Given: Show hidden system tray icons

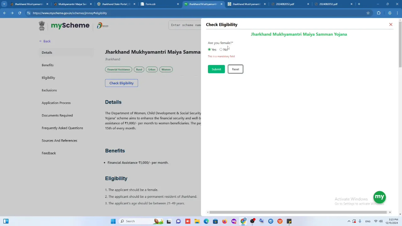Looking at the screenshot, I should tap(349, 221).
